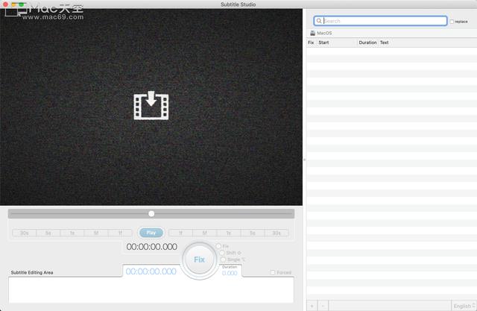
Task: Skip forward 5s button on right
Action: point(253,233)
